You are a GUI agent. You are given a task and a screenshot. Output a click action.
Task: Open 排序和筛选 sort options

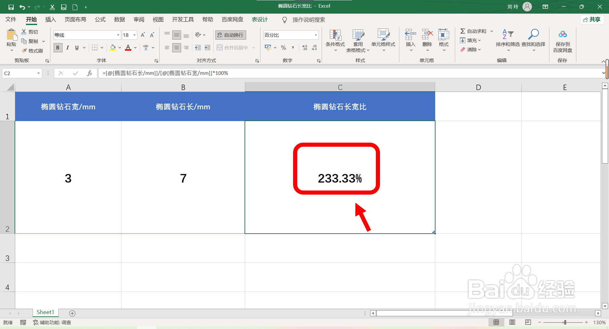click(507, 41)
